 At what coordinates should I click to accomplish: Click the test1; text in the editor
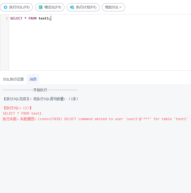[44, 18]
